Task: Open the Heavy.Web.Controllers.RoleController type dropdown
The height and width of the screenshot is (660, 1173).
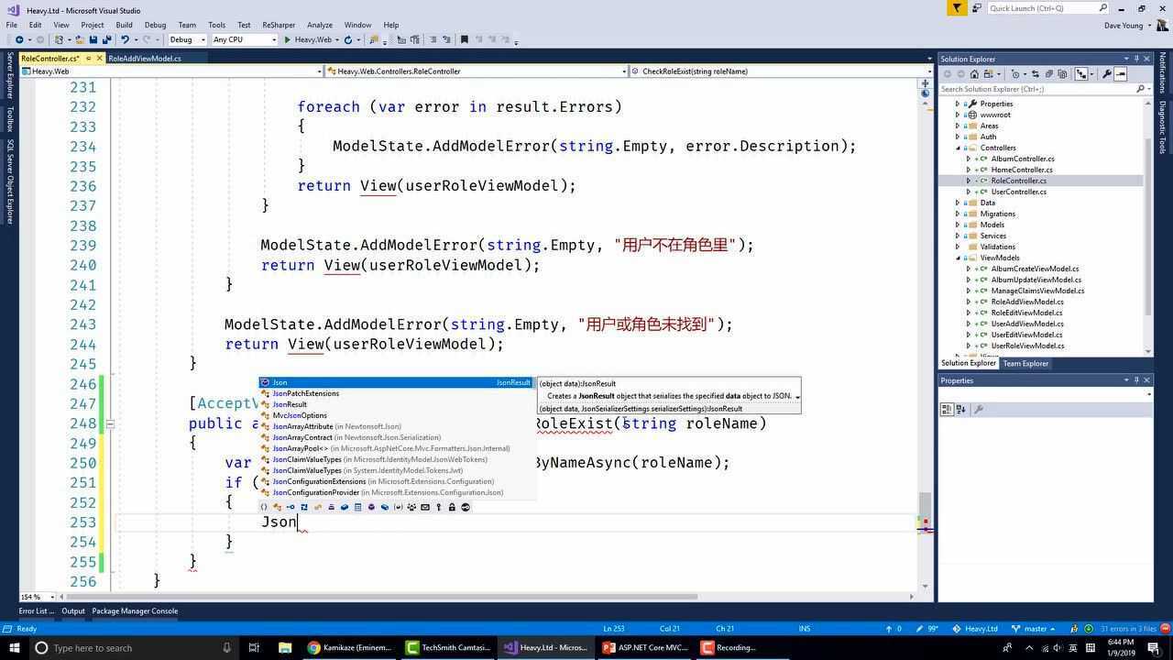Action: pos(477,71)
